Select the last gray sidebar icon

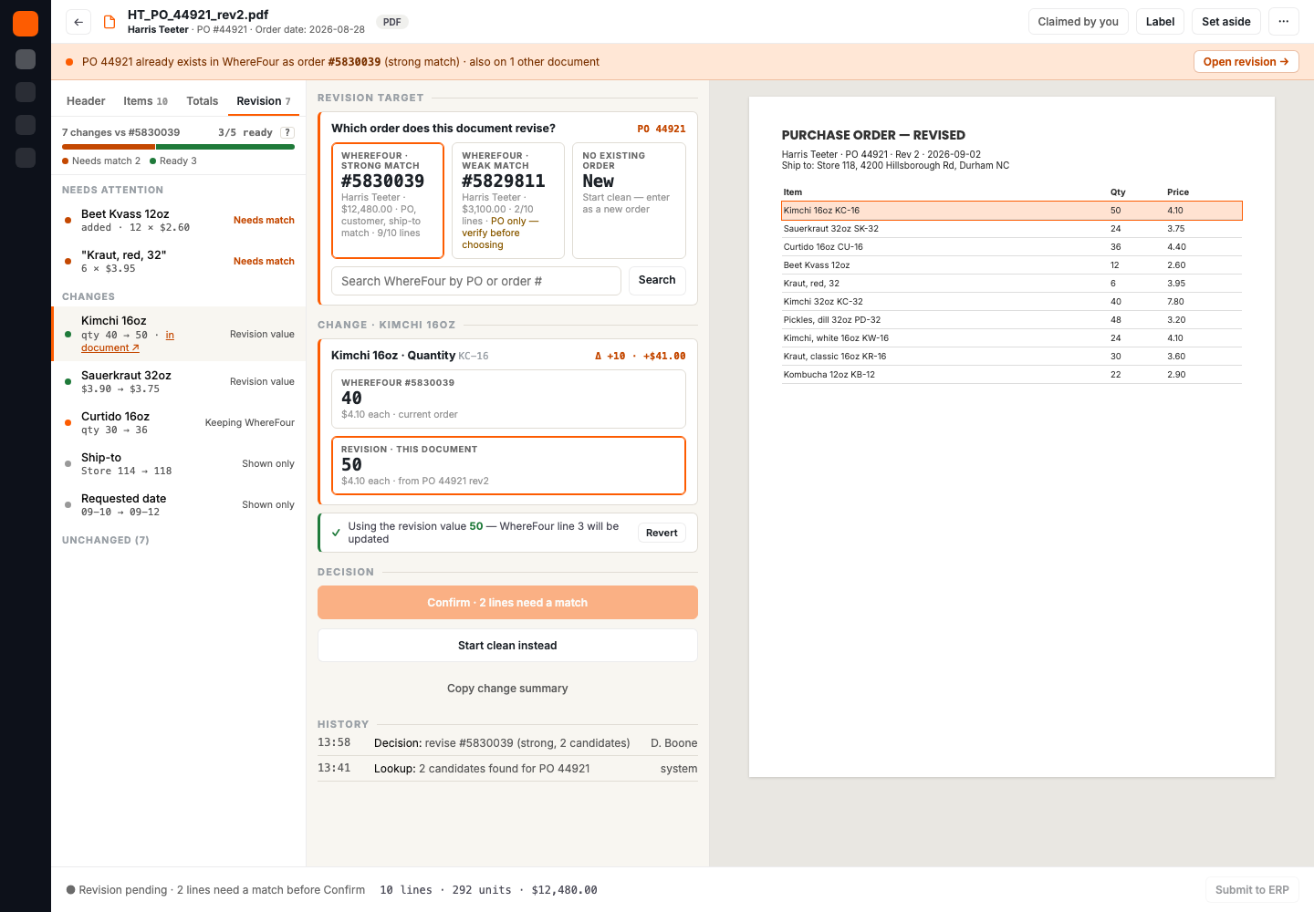click(26, 158)
